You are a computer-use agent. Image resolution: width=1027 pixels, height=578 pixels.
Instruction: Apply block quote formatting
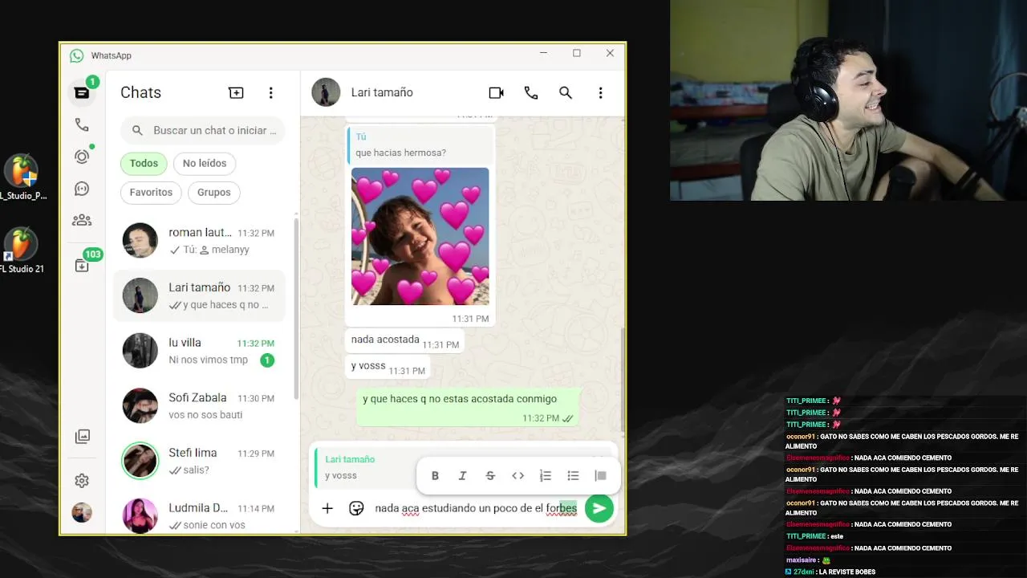[600, 476]
